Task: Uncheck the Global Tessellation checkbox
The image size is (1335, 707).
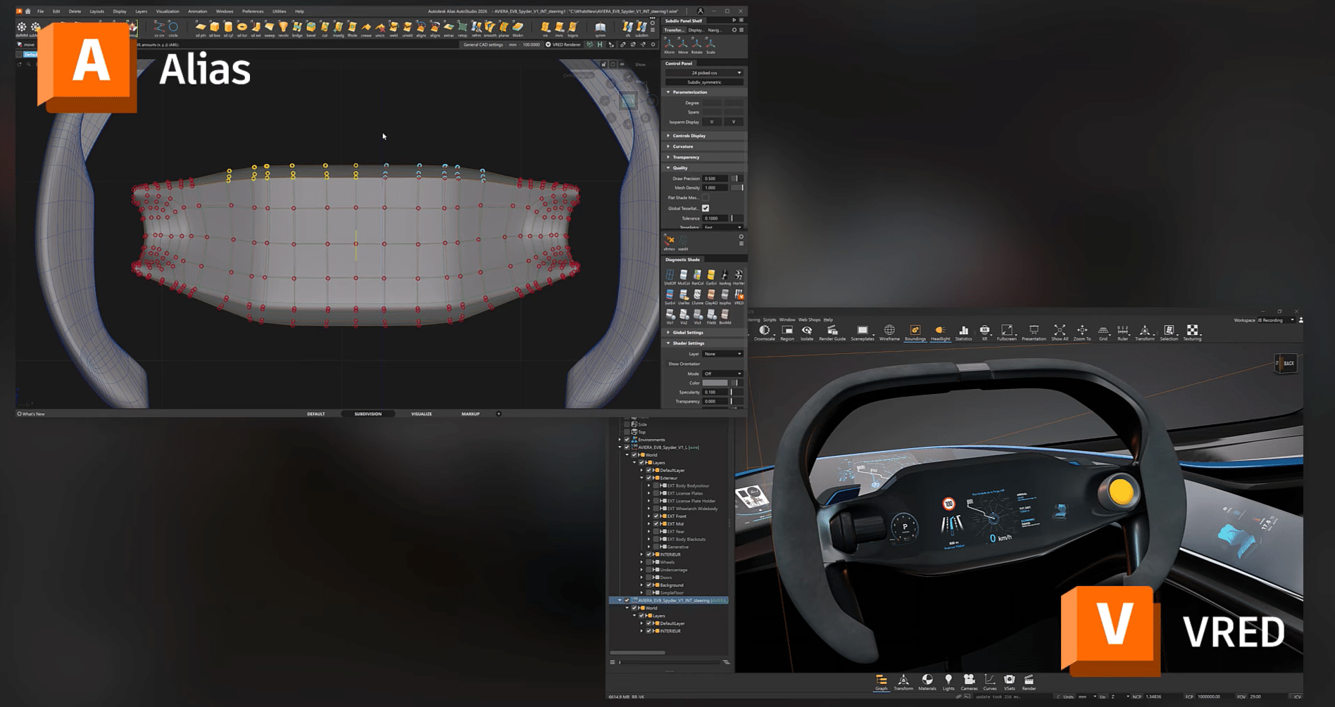Action: 706,208
